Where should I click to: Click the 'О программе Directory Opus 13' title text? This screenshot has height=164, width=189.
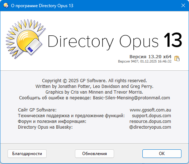click(42, 6)
